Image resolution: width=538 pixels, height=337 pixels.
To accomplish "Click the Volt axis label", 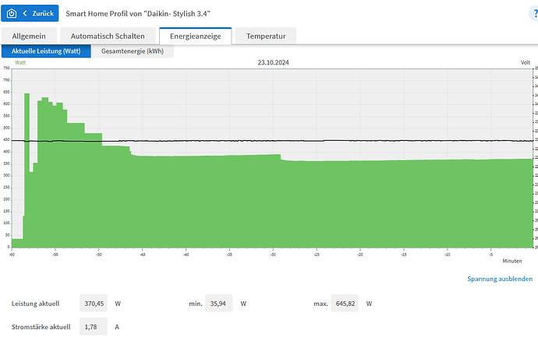I will 526,62.
